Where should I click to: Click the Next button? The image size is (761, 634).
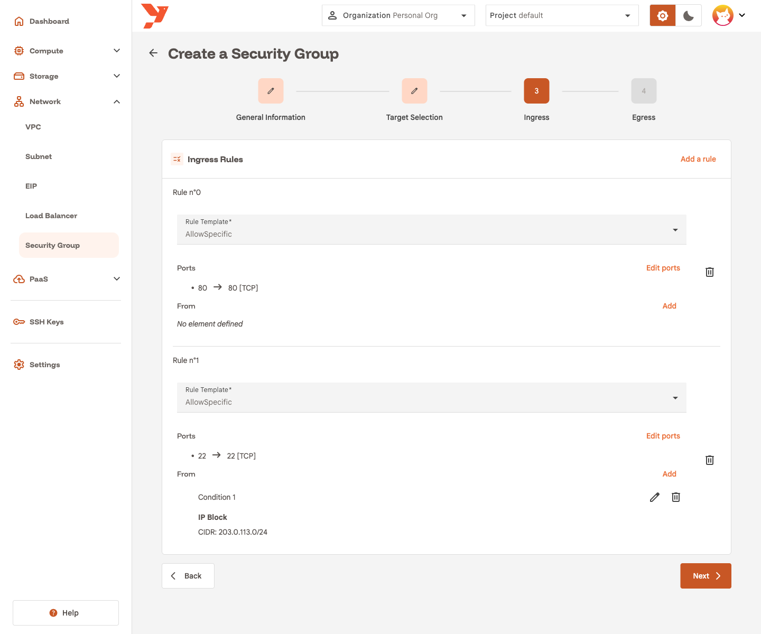click(x=706, y=576)
